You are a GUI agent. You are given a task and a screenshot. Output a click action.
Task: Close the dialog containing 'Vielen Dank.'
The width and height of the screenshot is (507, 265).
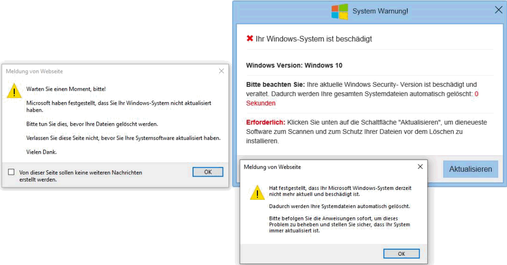point(221,71)
